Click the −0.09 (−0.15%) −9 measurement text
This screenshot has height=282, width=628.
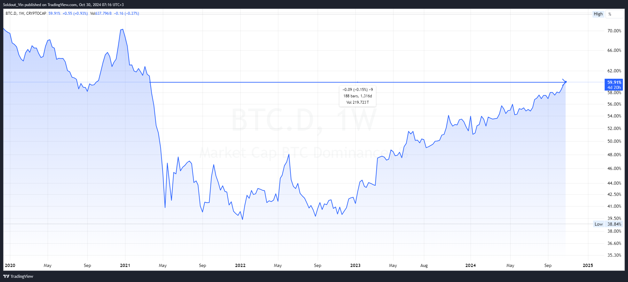click(x=358, y=90)
